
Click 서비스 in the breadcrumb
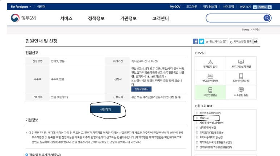256,30
